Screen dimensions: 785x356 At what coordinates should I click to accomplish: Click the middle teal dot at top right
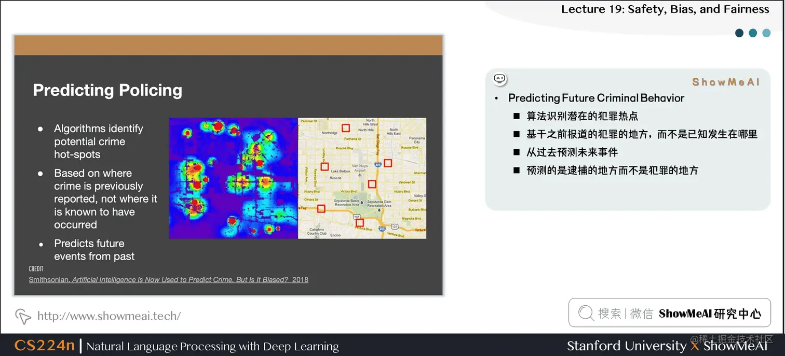coord(753,33)
